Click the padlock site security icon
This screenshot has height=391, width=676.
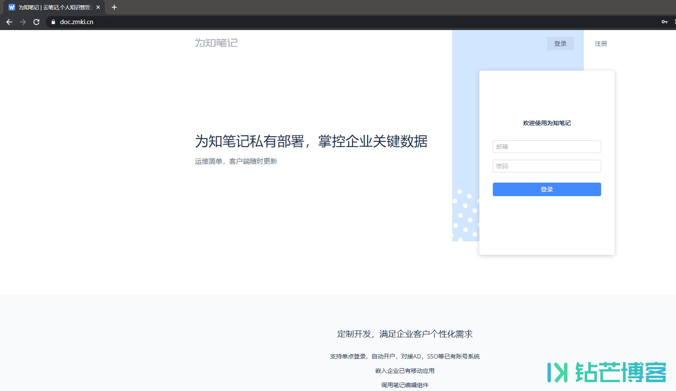(x=53, y=22)
